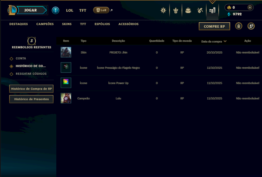Open the Loot bag icon
This screenshot has height=177, width=262.
[x=188, y=10]
